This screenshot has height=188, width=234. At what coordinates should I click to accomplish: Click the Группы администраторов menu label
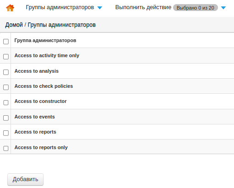click(x=60, y=7)
